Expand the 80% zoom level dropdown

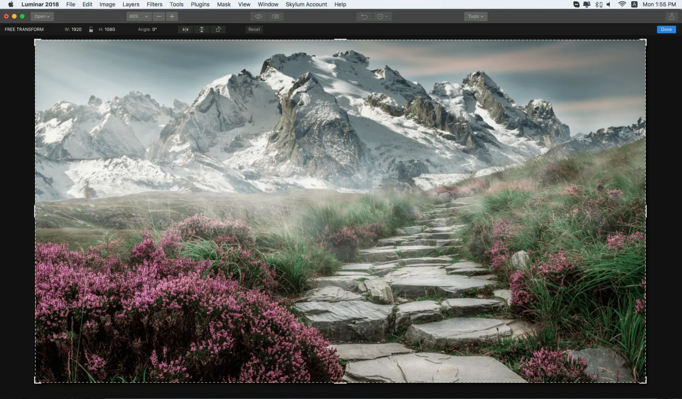[x=139, y=17]
